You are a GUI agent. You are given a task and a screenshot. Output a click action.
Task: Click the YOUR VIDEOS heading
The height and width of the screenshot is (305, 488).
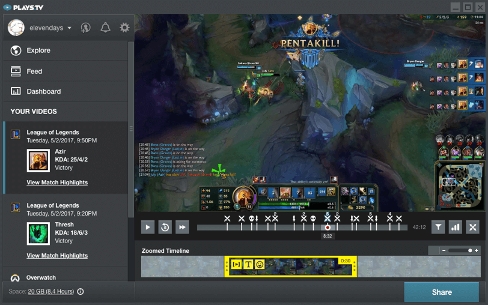pos(34,112)
